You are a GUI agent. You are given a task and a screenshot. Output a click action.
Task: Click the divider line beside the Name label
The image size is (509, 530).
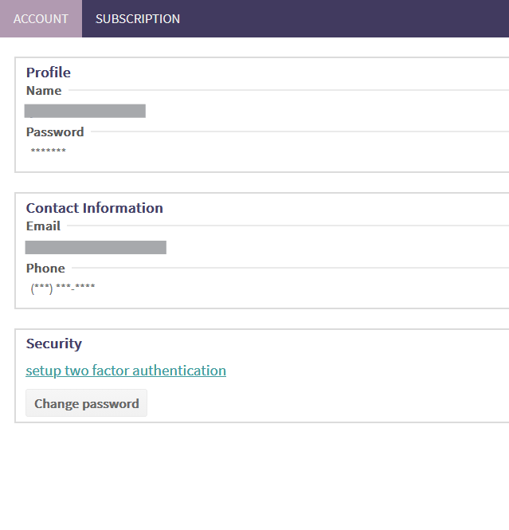pos(287,90)
